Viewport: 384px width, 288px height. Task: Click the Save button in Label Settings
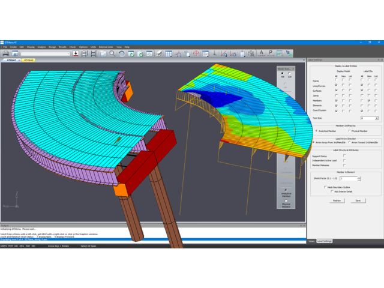point(358,200)
